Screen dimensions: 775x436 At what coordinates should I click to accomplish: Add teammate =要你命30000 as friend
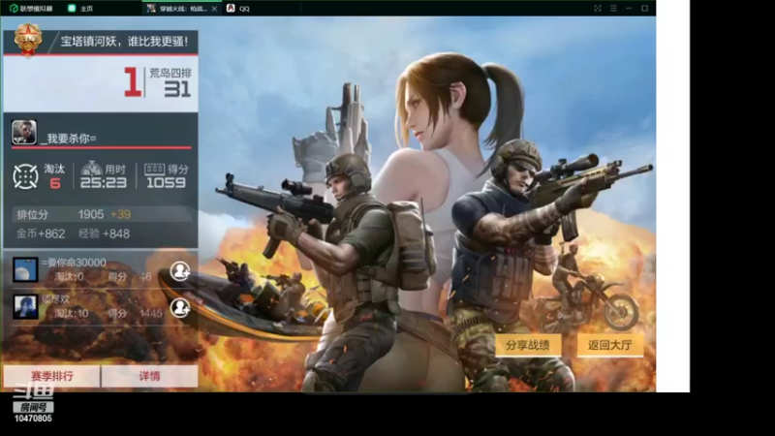(x=180, y=271)
